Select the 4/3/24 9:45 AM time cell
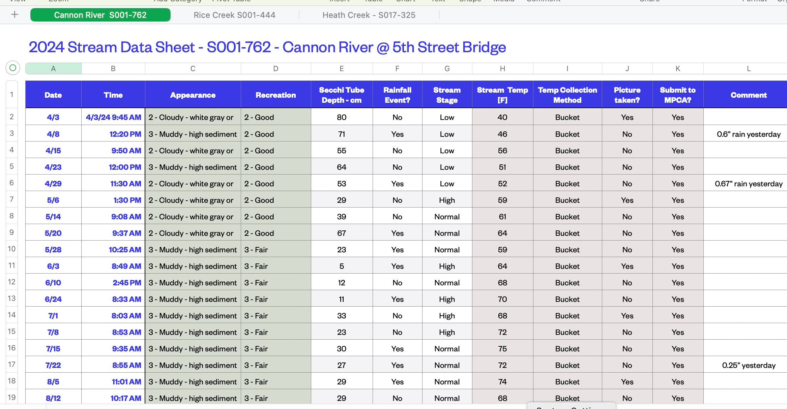Image resolution: width=787 pixels, height=409 pixels. [x=113, y=117]
